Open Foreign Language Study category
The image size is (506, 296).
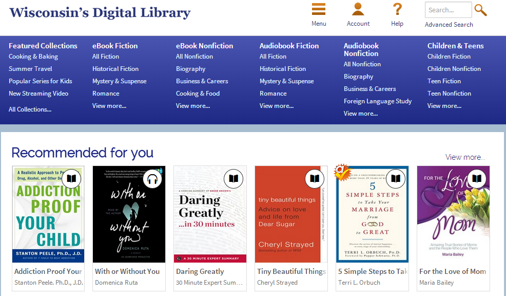[378, 101]
